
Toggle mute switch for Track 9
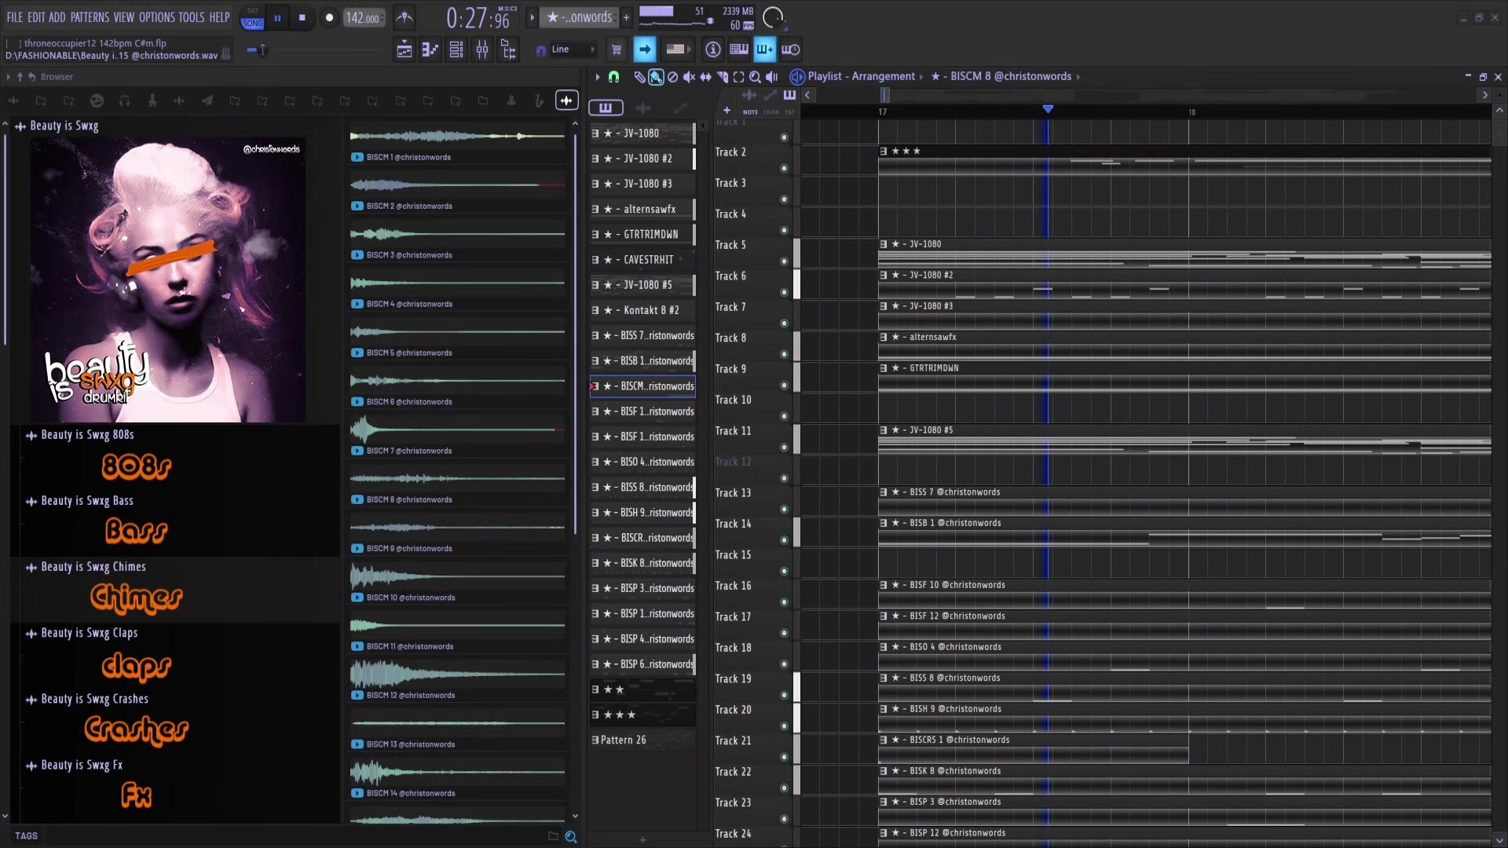pyautogui.click(x=784, y=386)
